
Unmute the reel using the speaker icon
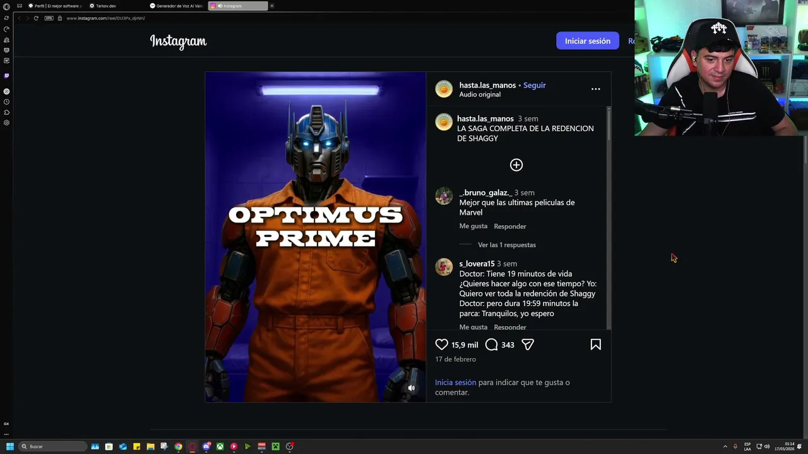[x=411, y=388]
